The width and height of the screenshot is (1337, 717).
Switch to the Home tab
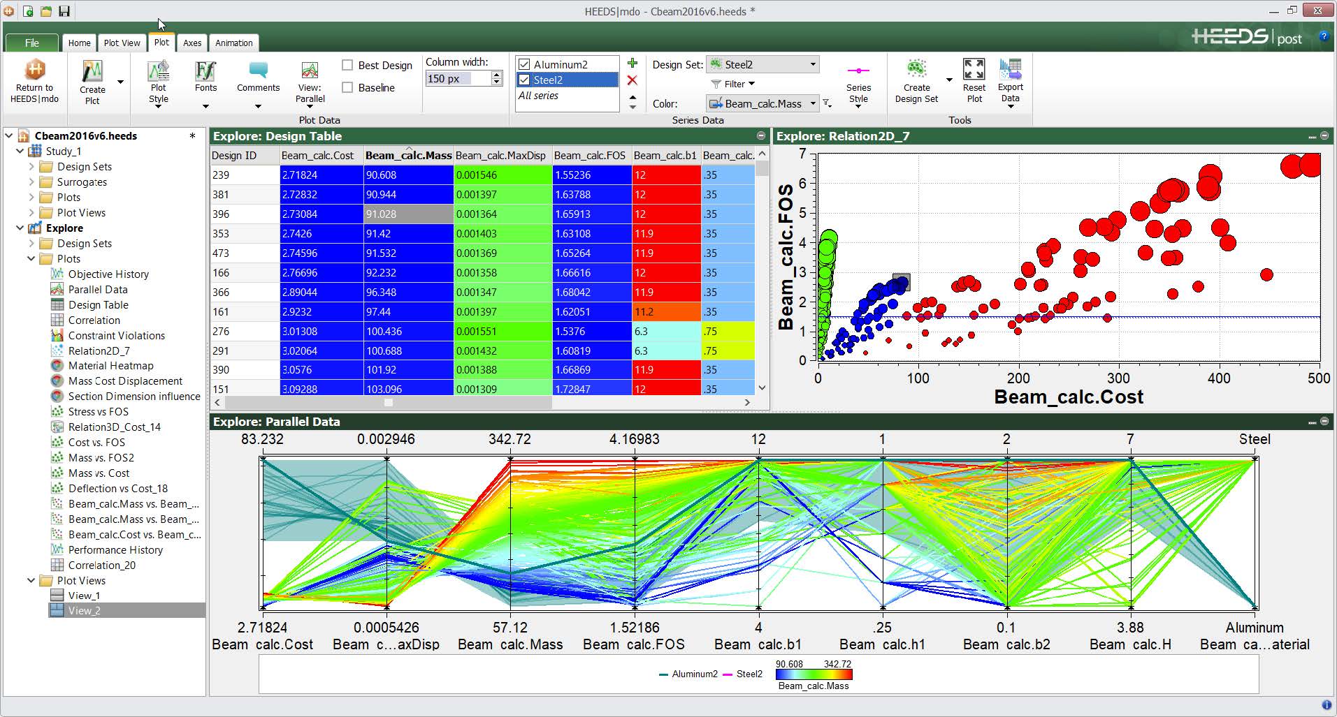click(79, 43)
